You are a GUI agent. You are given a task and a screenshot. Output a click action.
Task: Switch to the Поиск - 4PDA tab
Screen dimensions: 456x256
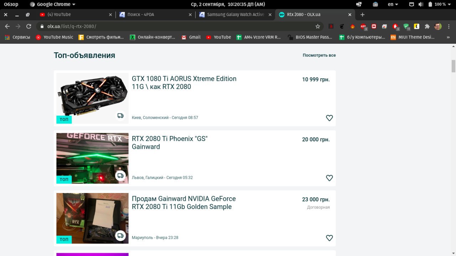(x=155, y=15)
